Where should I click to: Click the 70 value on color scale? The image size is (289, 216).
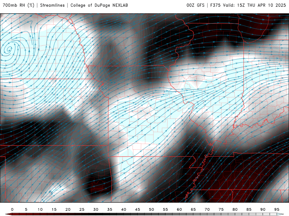click(x=207, y=210)
